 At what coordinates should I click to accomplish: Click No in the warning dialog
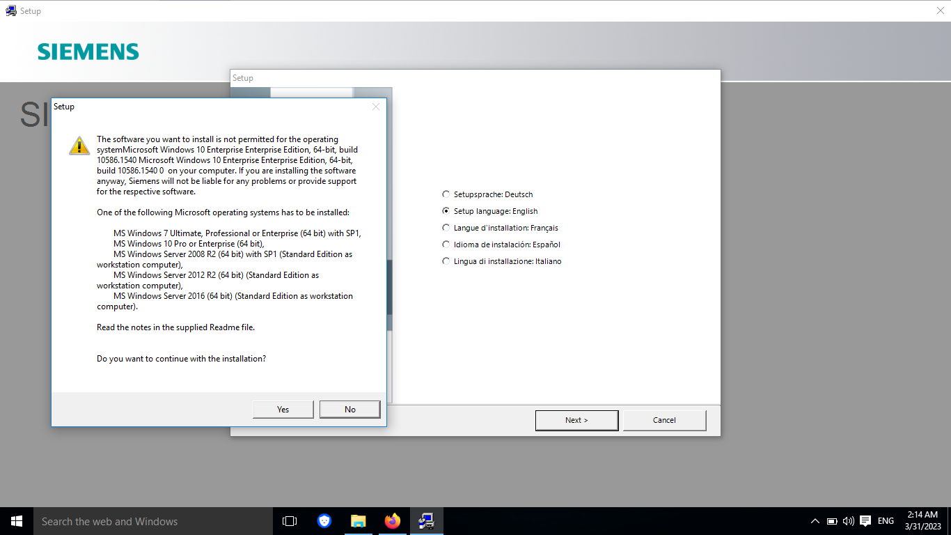[349, 410]
